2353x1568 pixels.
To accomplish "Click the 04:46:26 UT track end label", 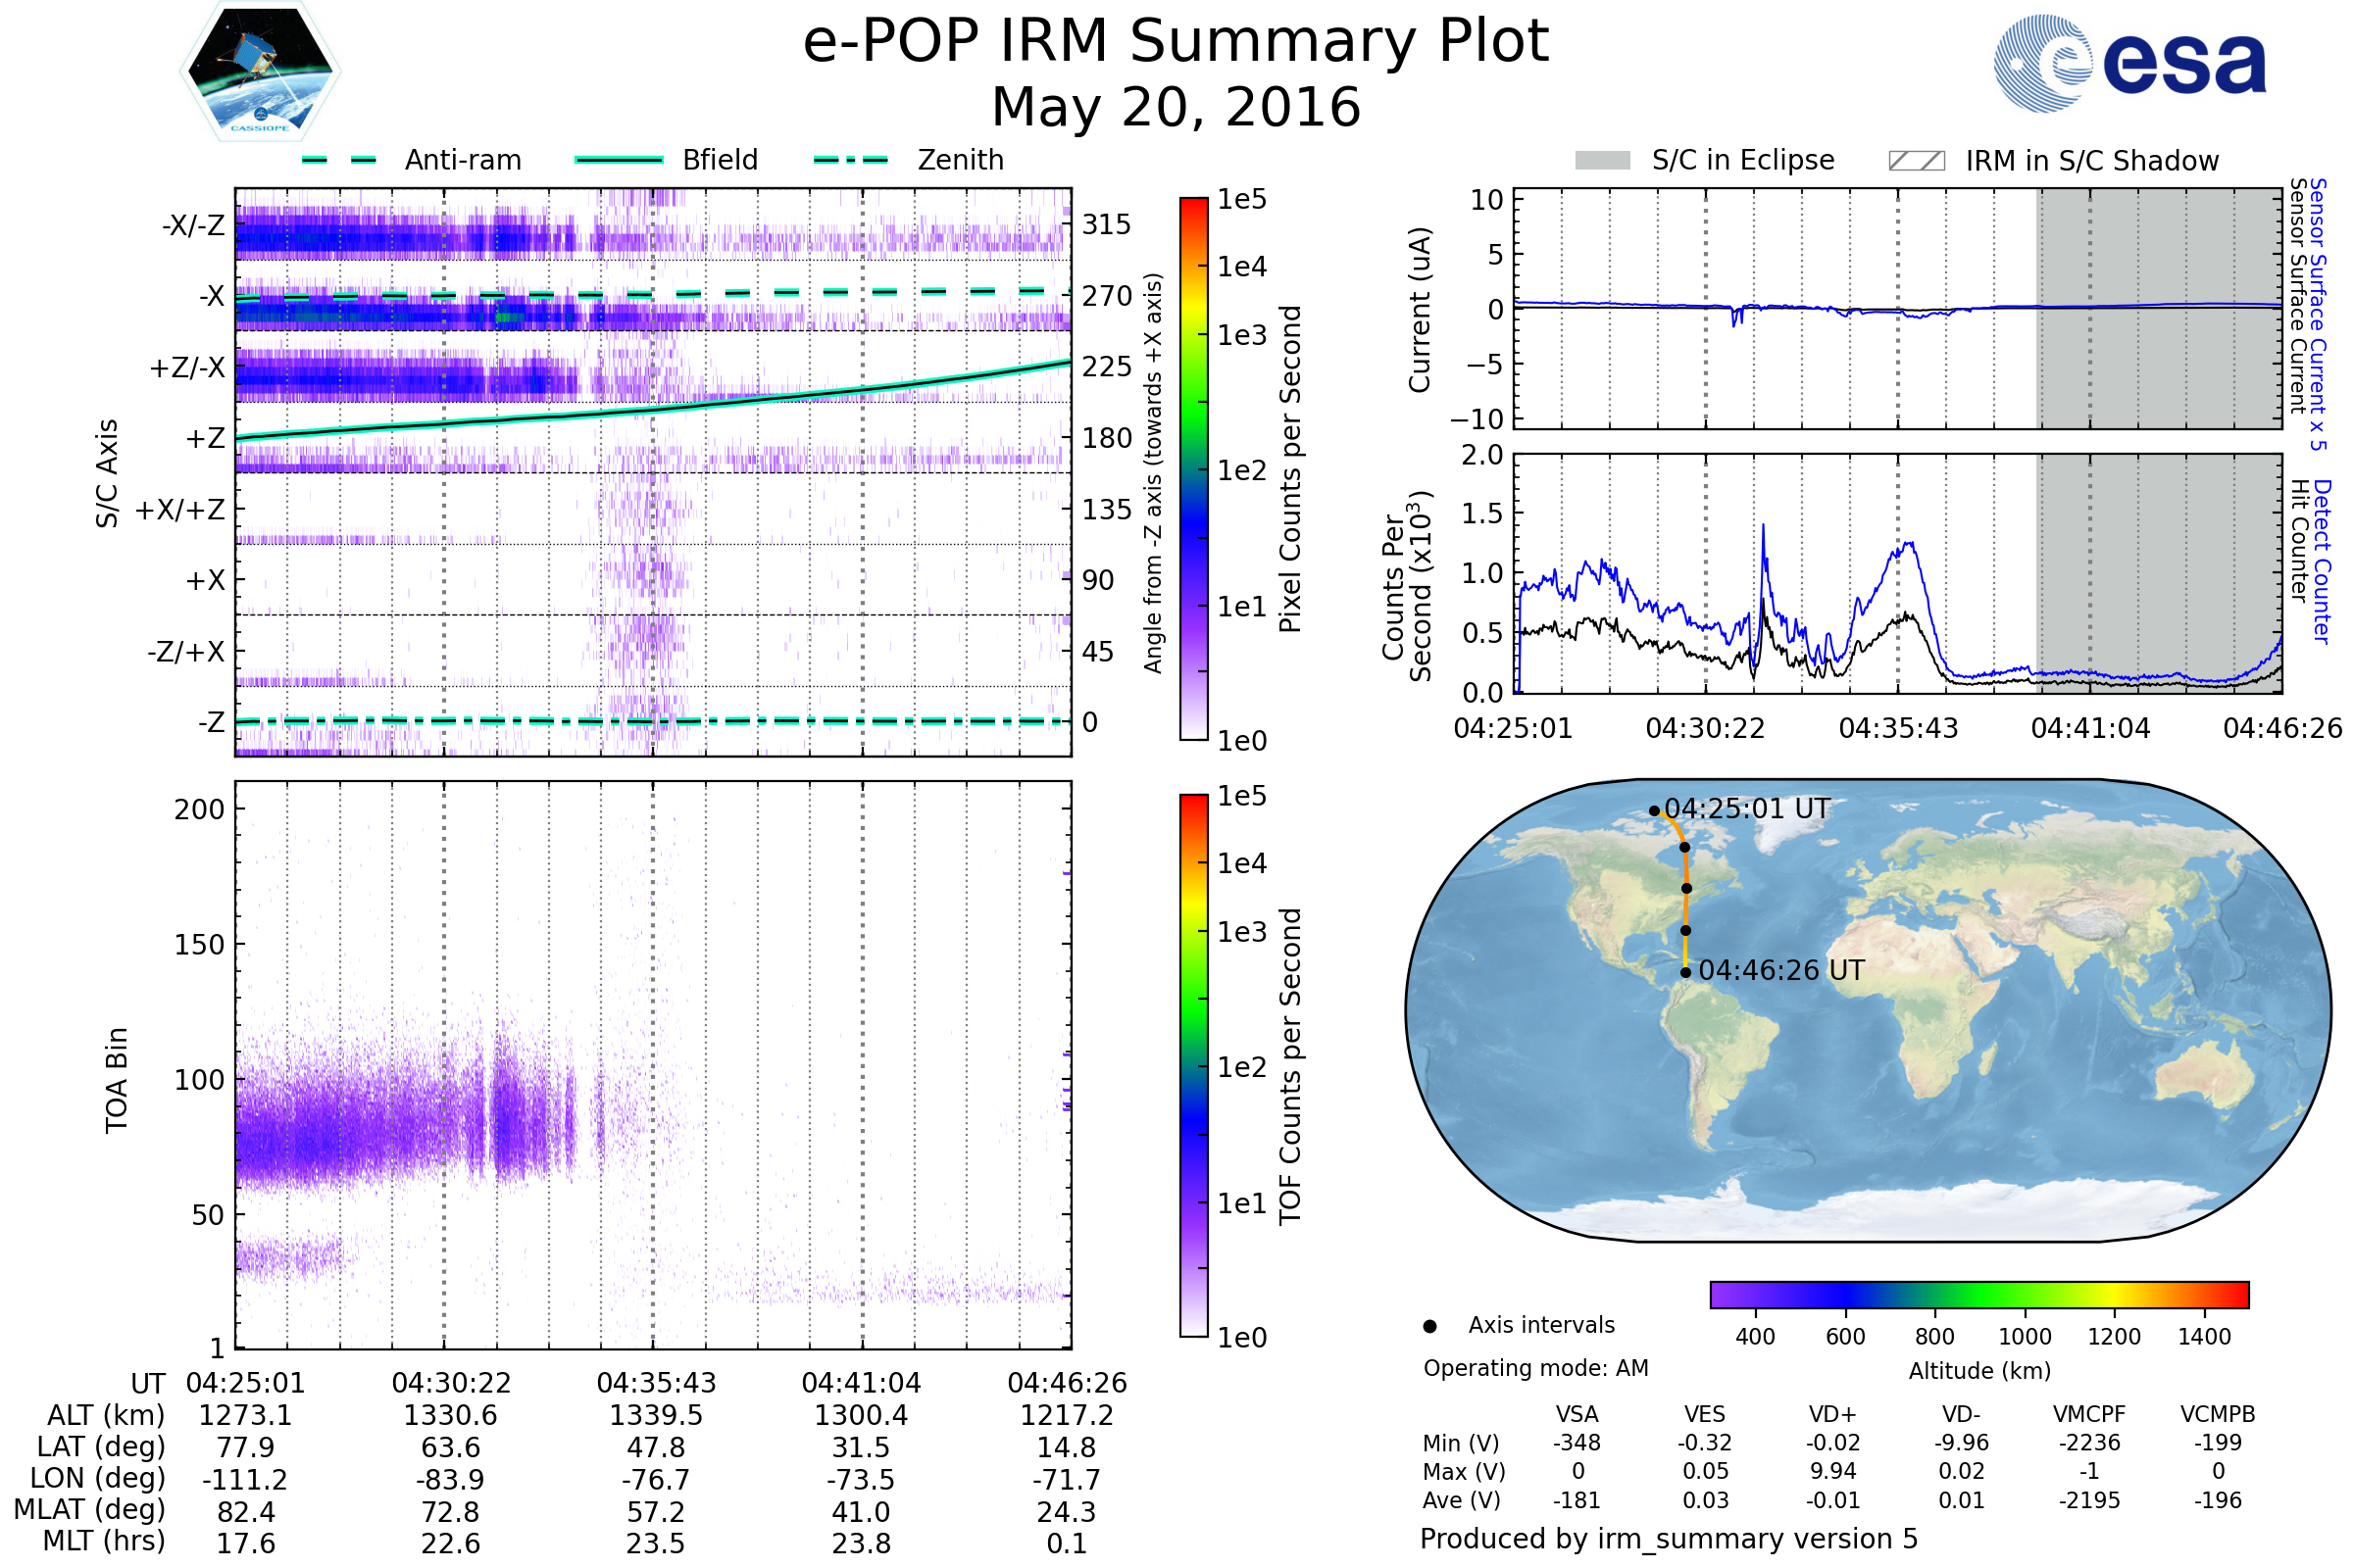I will pyautogui.click(x=1780, y=971).
